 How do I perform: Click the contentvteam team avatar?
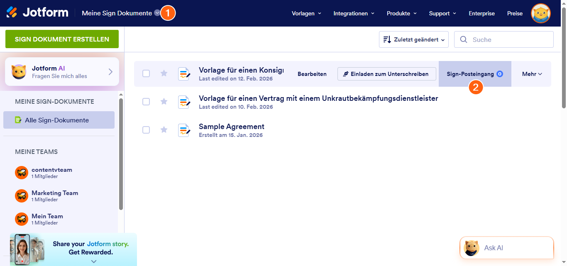coord(21,172)
